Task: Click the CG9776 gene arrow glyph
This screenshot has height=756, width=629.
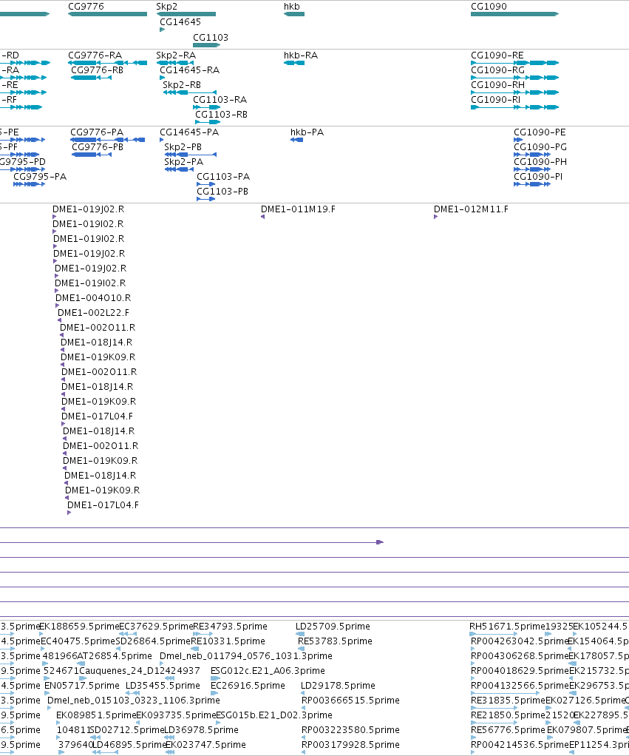Action: [107, 14]
